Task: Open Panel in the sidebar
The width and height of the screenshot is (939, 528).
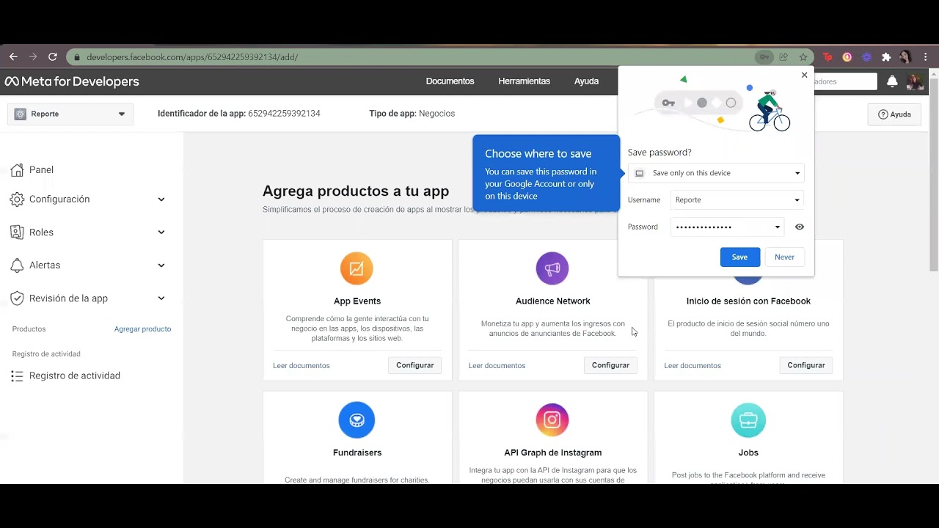Action: click(x=41, y=170)
